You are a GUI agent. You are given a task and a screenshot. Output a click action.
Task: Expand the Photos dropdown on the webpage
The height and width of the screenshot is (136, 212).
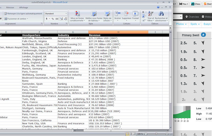(x=181, y=24)
